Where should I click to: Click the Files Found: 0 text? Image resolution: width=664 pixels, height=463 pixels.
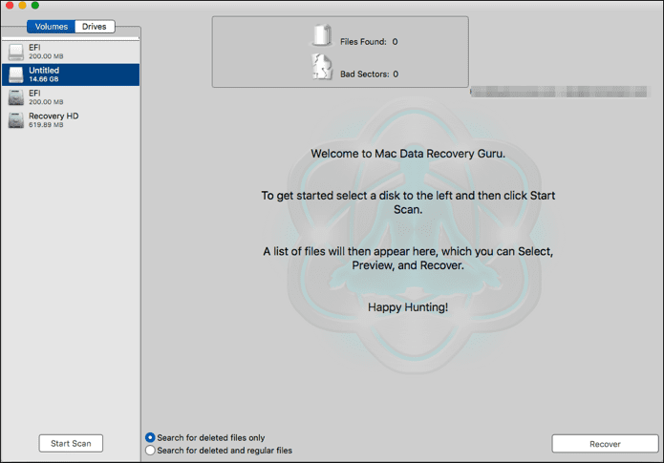click(x=369, y=41)
